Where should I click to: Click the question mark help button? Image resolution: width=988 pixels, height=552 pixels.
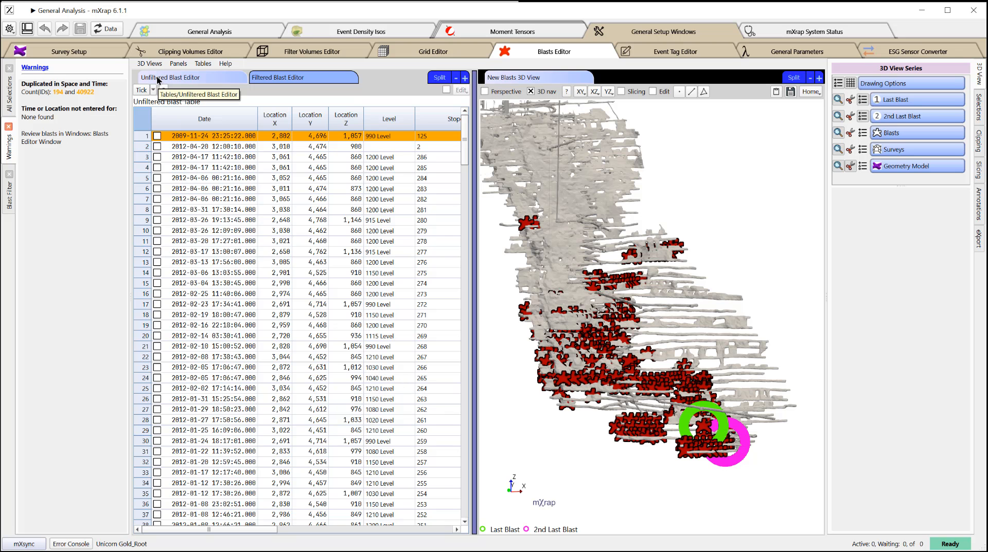pos(567,91)
